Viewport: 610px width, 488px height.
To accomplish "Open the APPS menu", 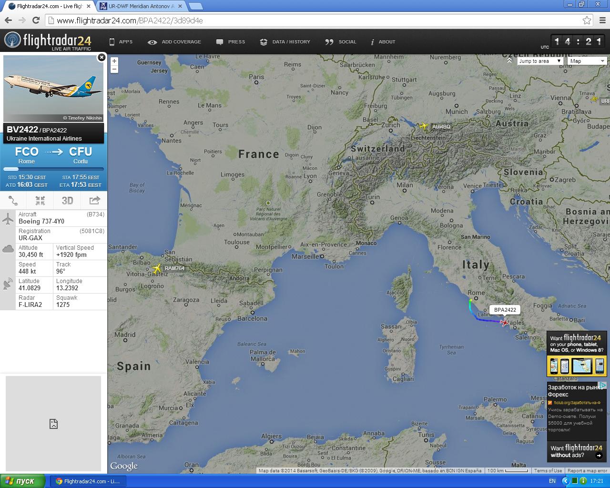I will click(x=121, y=42).
